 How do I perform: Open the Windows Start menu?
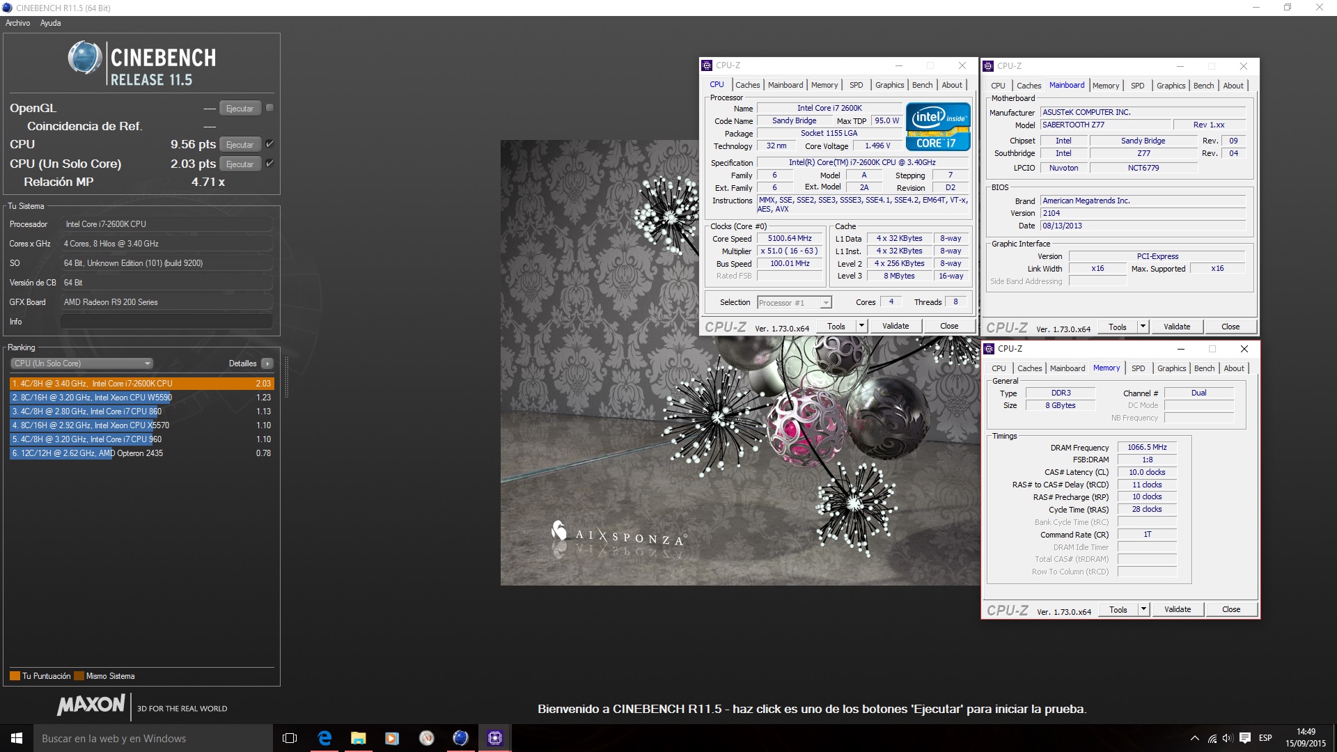pos(17,738)
